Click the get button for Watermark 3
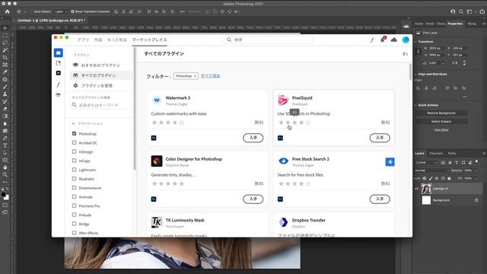The image size is (487, 274). [253, 138]
